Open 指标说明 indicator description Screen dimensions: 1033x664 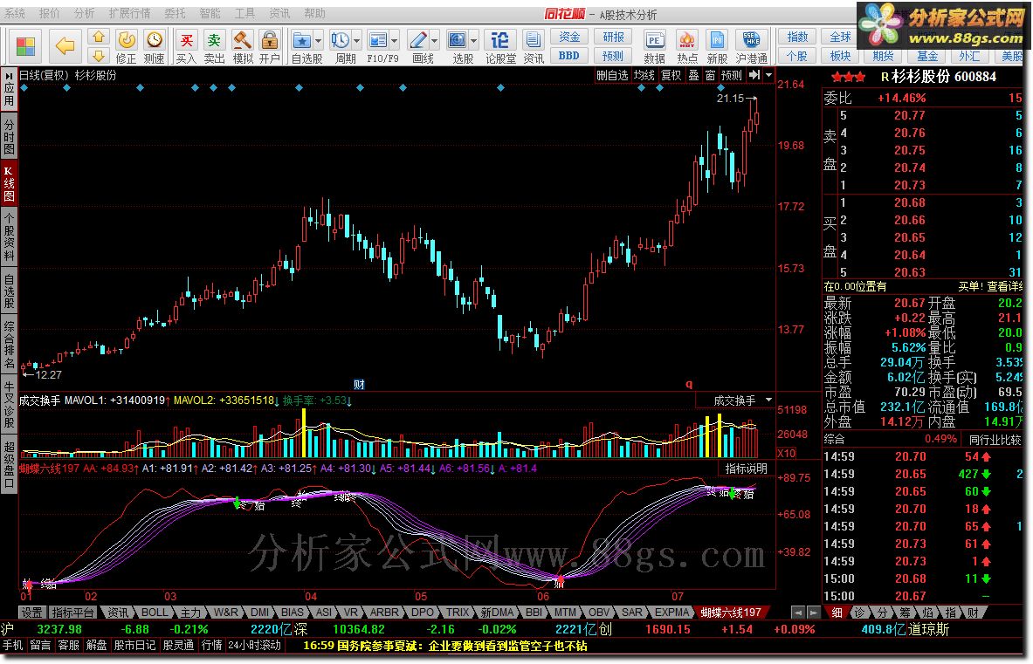coord(746,469)
